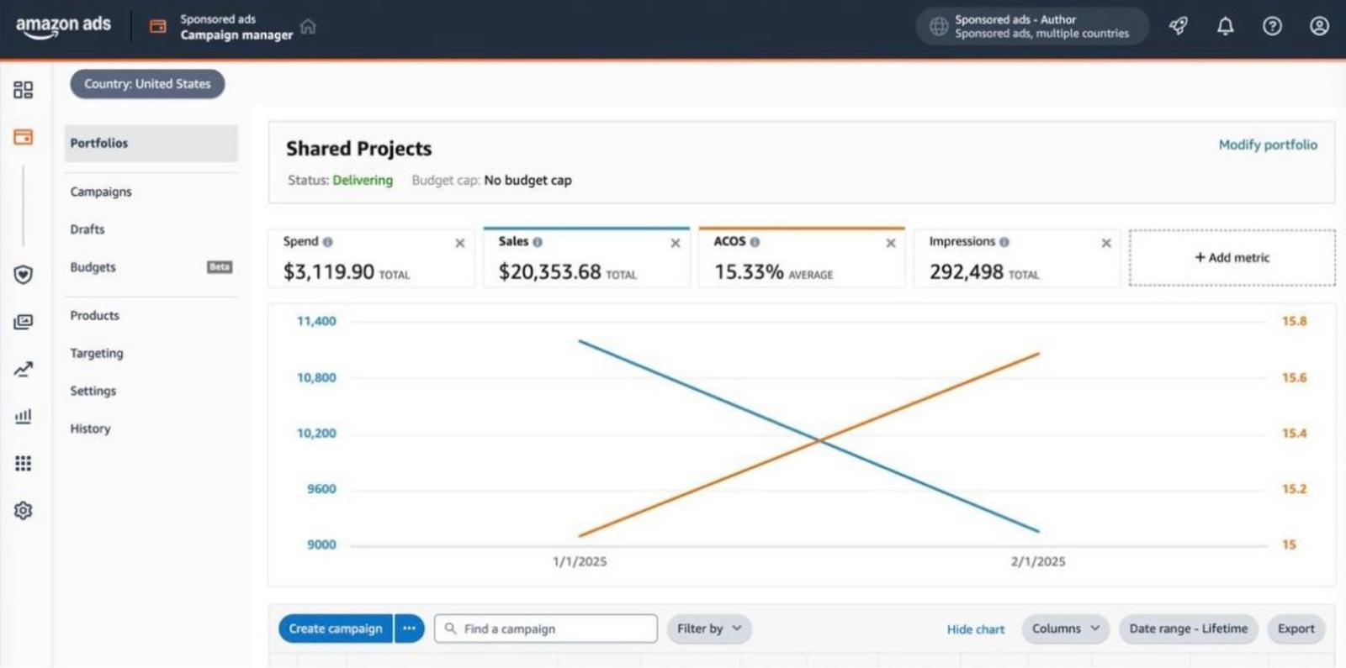This screenshot has width=1346, height=668.
Task: Open the help question mark icon
Action: tap(1272, 26)
